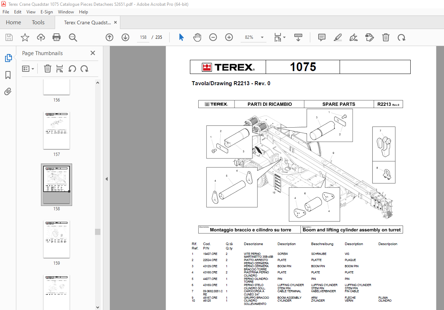Open the Edit menu
444x310 pixels.
tap(18, 12)
